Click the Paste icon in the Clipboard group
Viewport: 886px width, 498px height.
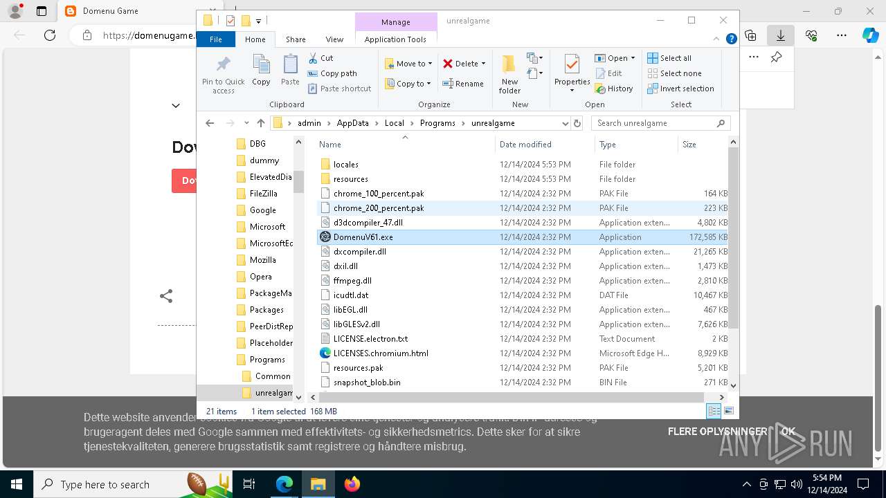pyautogui.click(x=290, y=64)
